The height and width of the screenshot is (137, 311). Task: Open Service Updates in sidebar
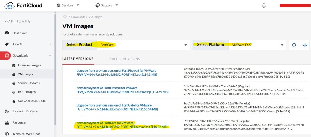[x=29, y=83]
